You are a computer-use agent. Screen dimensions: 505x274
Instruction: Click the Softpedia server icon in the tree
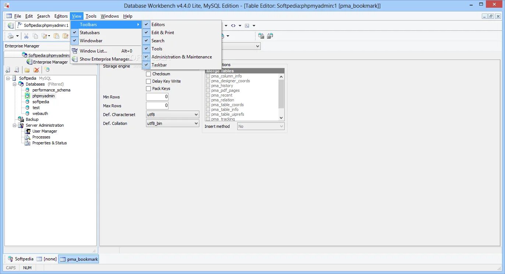(14, 78)
